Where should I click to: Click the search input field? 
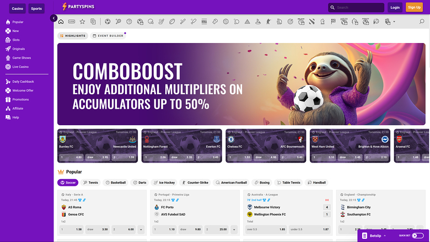tap(358, 8)
